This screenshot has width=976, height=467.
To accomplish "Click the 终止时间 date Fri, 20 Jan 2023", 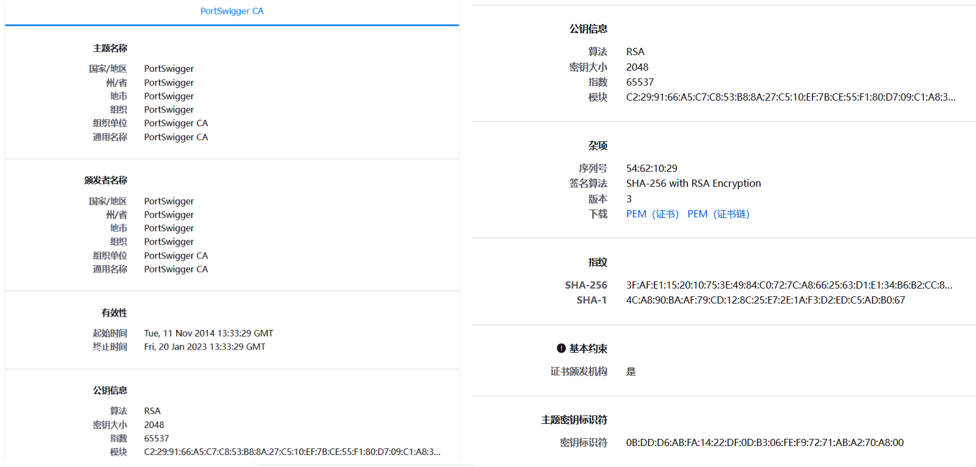I will [x=205, y=347].
